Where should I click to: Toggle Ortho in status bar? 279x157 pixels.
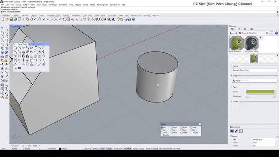[x=95, y=149]
